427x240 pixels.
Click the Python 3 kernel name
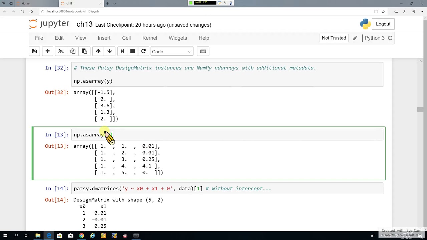click(374, 38)
